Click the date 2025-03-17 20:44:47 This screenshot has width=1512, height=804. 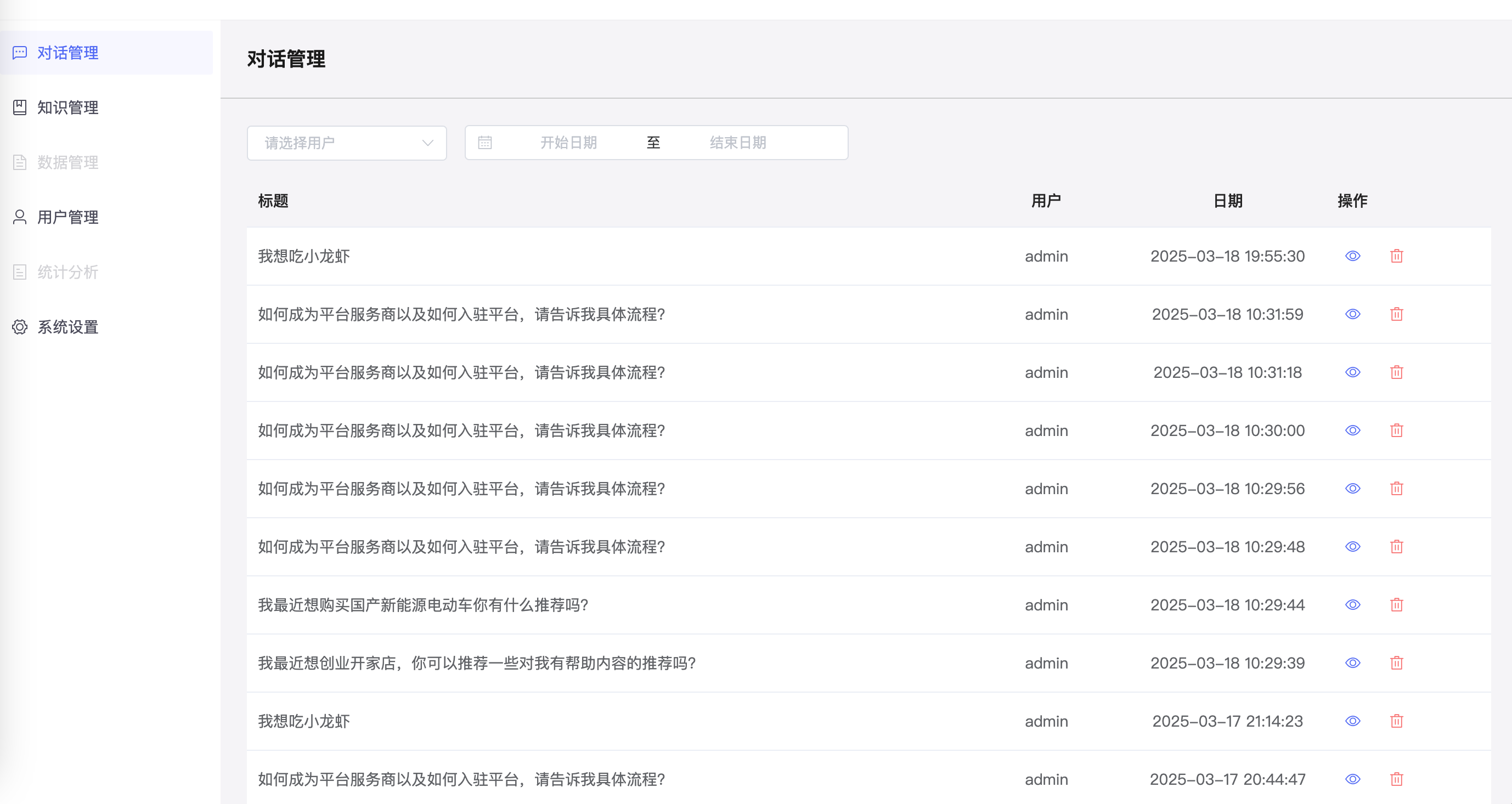(x=1227, y=779)
